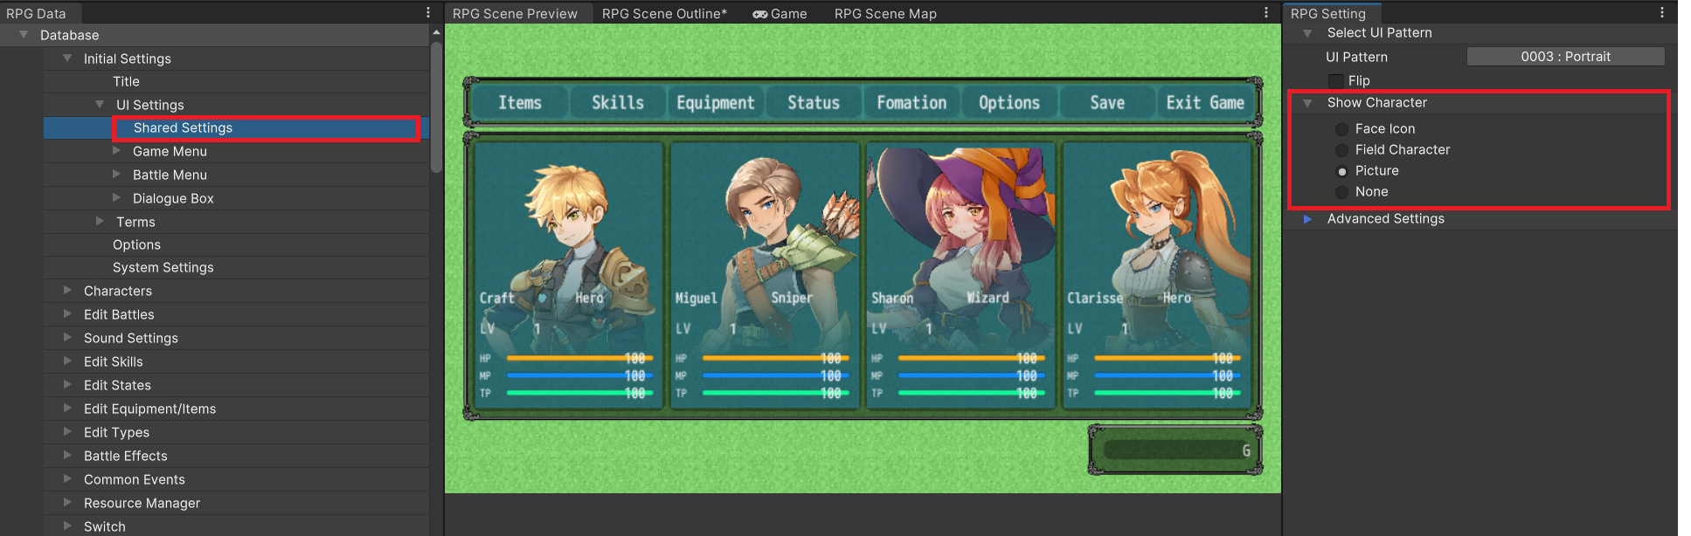Expand the Switch arrow
Screen dimensions: 1691x536
67,526
